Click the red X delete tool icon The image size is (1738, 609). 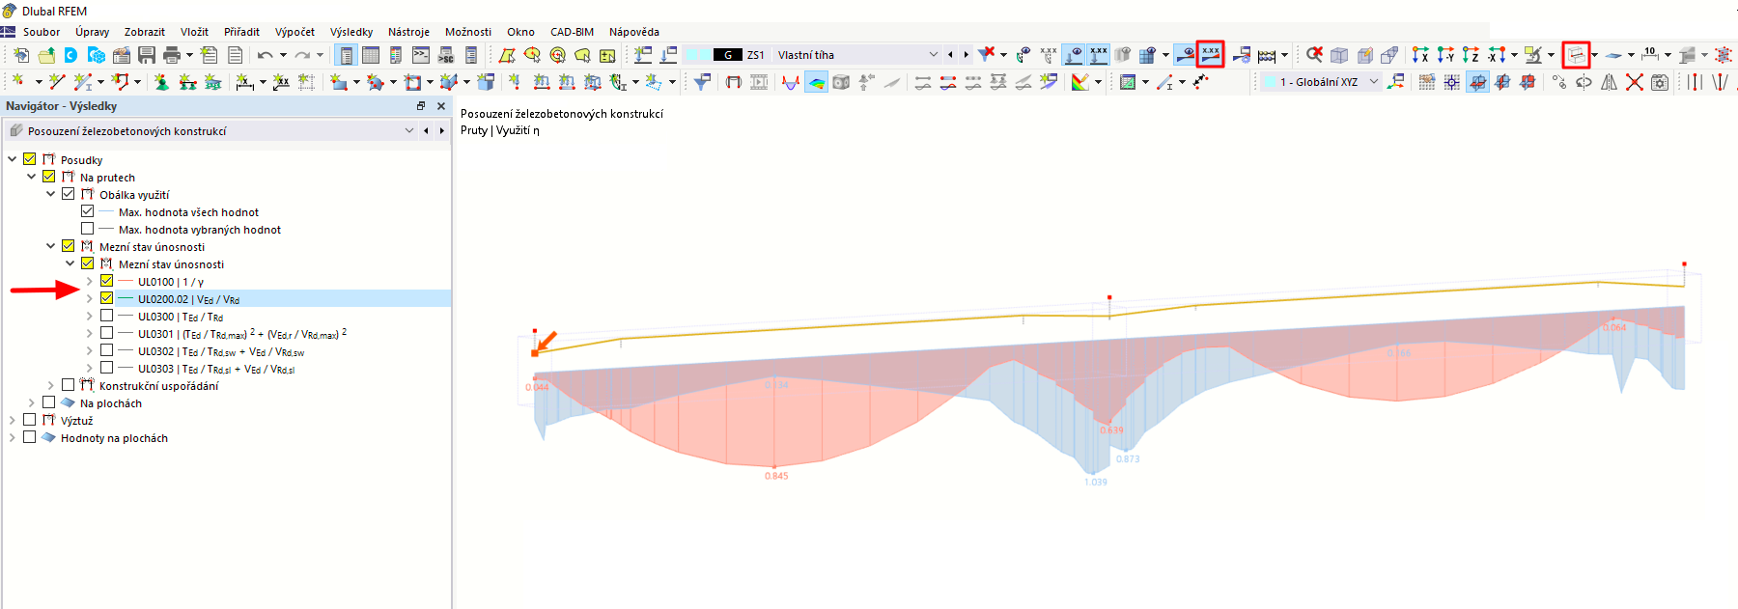tap(1634, 82)
